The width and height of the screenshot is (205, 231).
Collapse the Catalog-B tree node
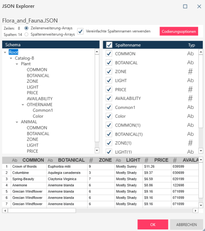(11, 58)
